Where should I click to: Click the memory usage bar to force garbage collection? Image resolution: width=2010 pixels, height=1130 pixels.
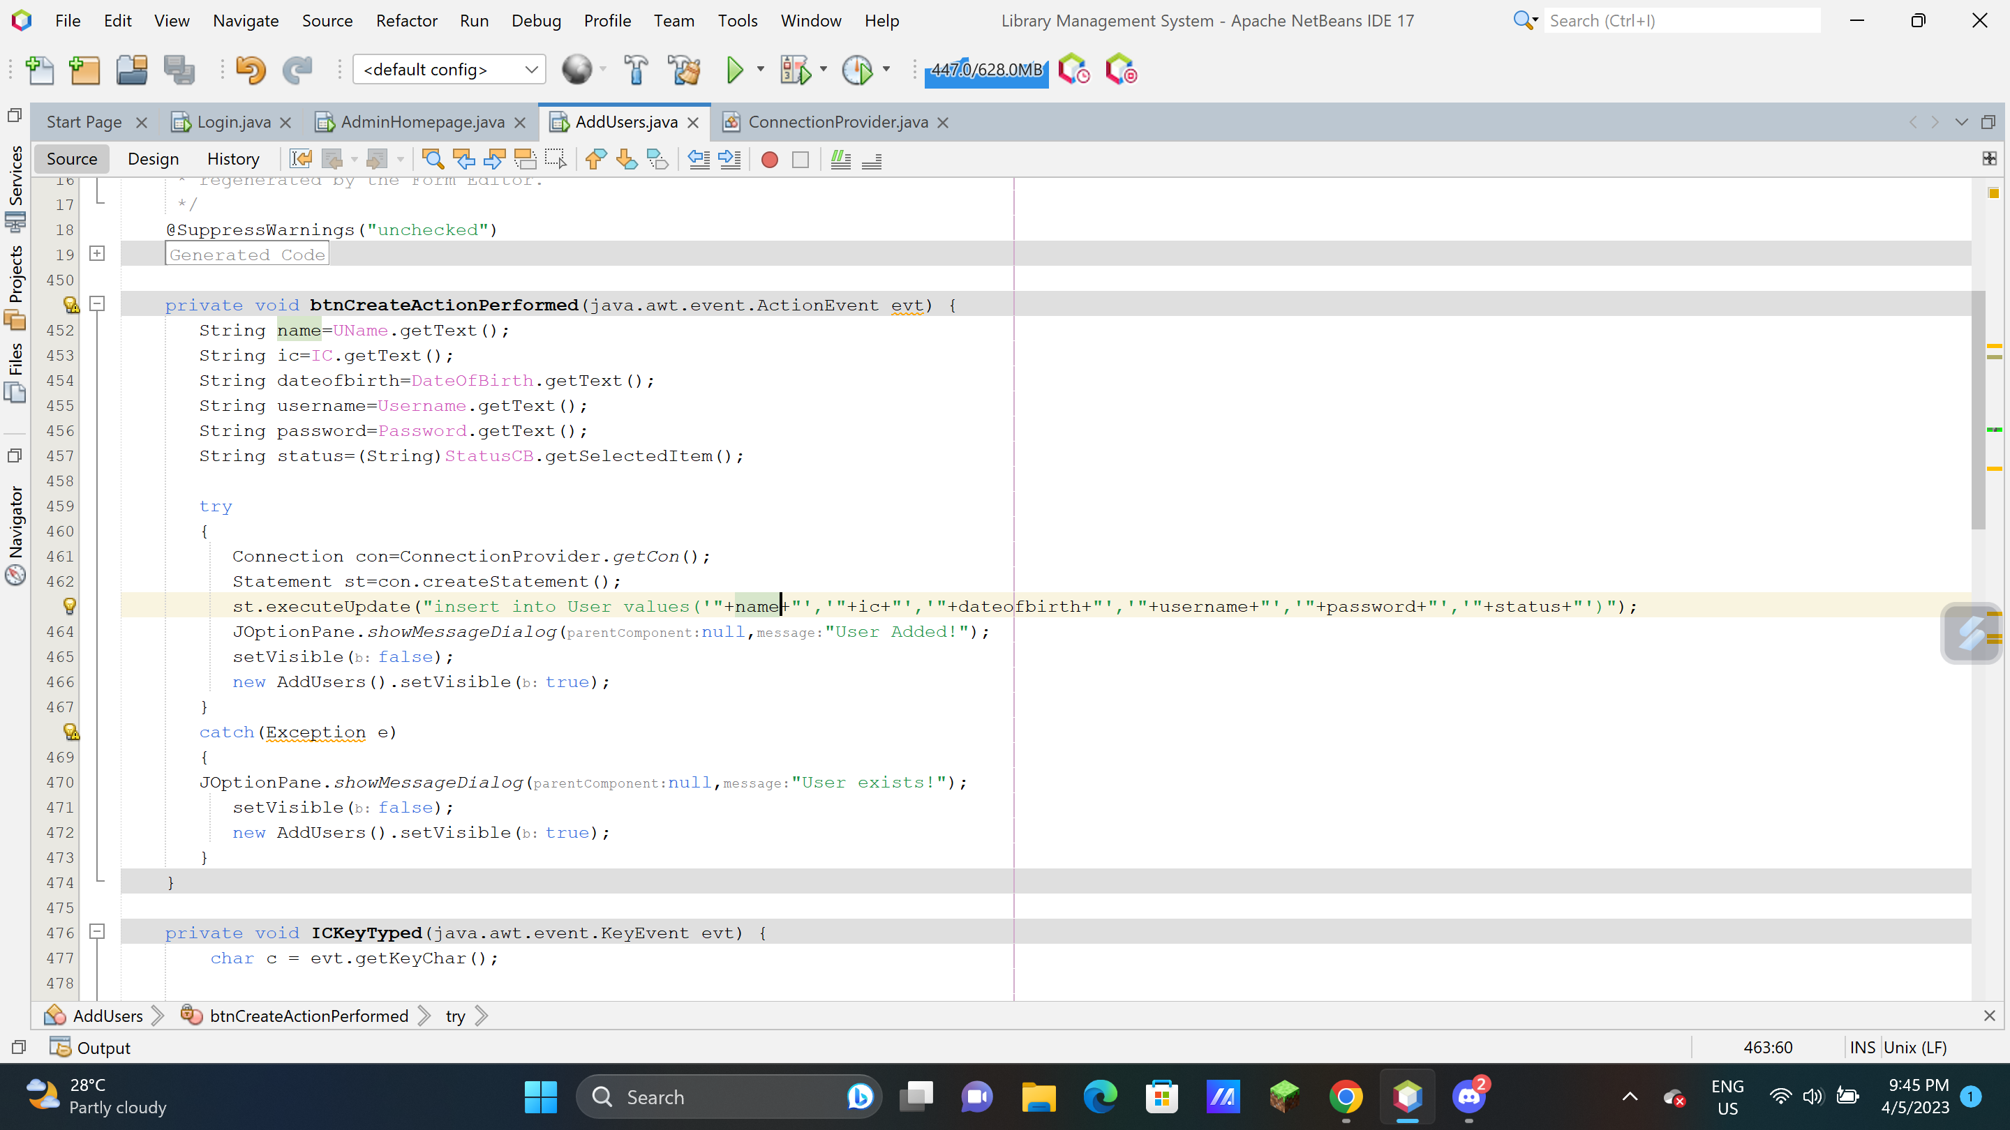click(x=985, y=70)
